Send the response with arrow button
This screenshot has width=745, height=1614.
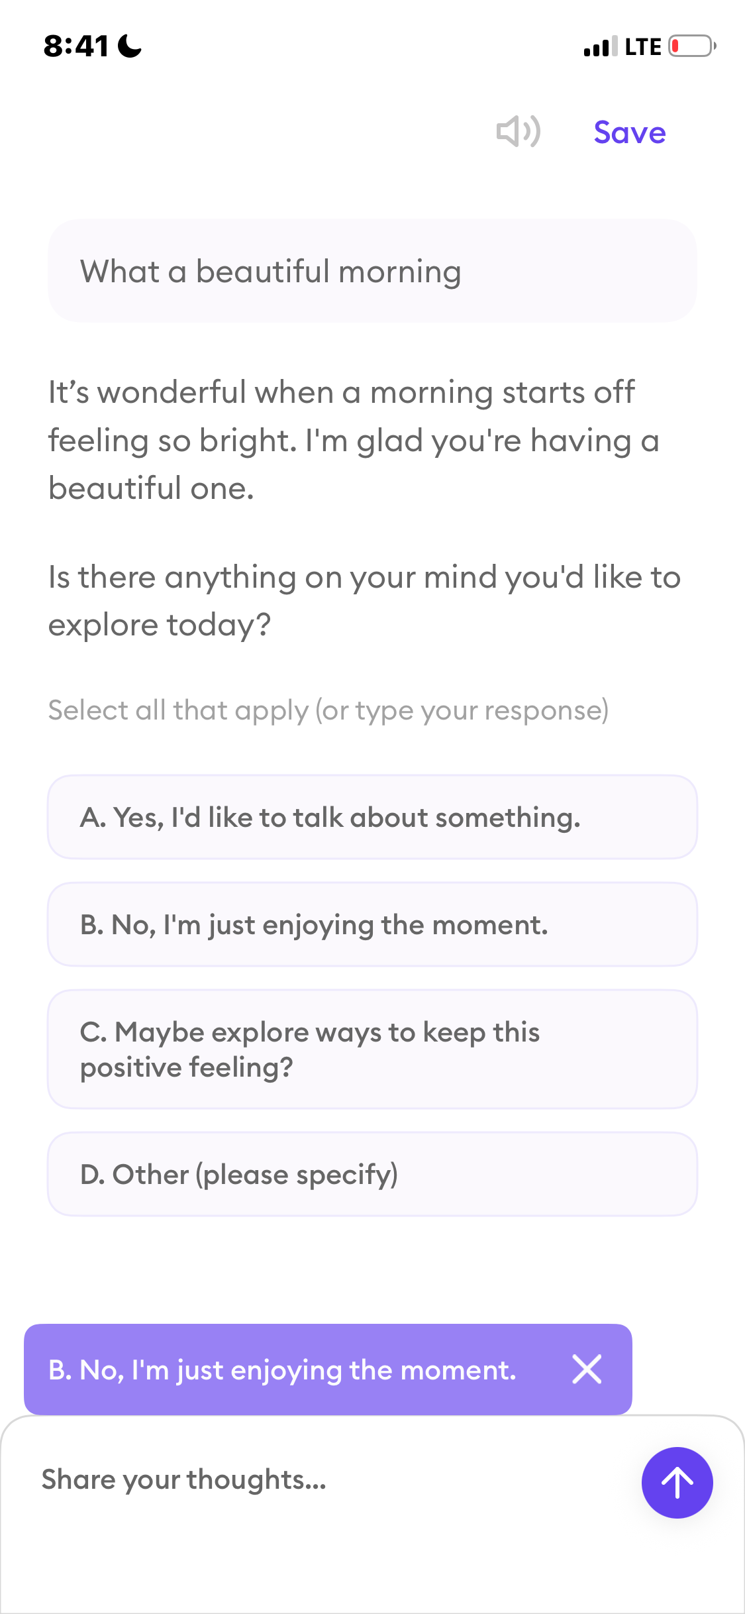point(677,1482)
